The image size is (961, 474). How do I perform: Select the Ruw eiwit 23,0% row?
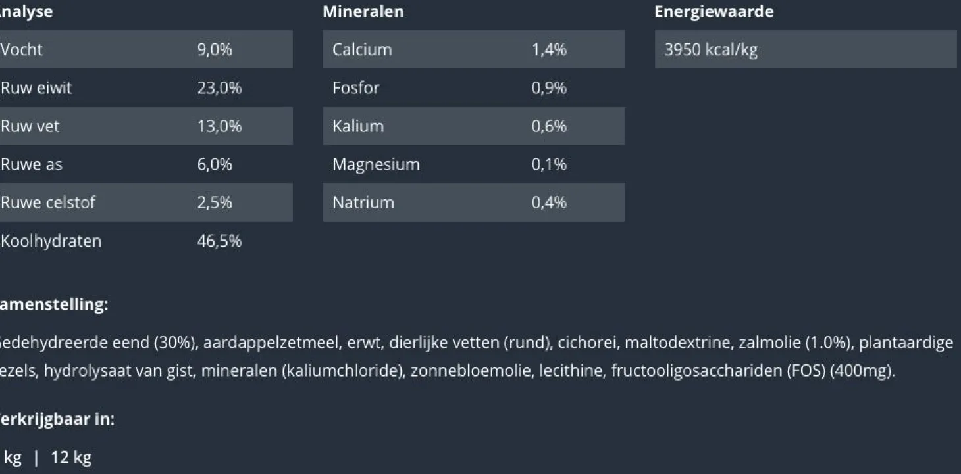(145, 87)
